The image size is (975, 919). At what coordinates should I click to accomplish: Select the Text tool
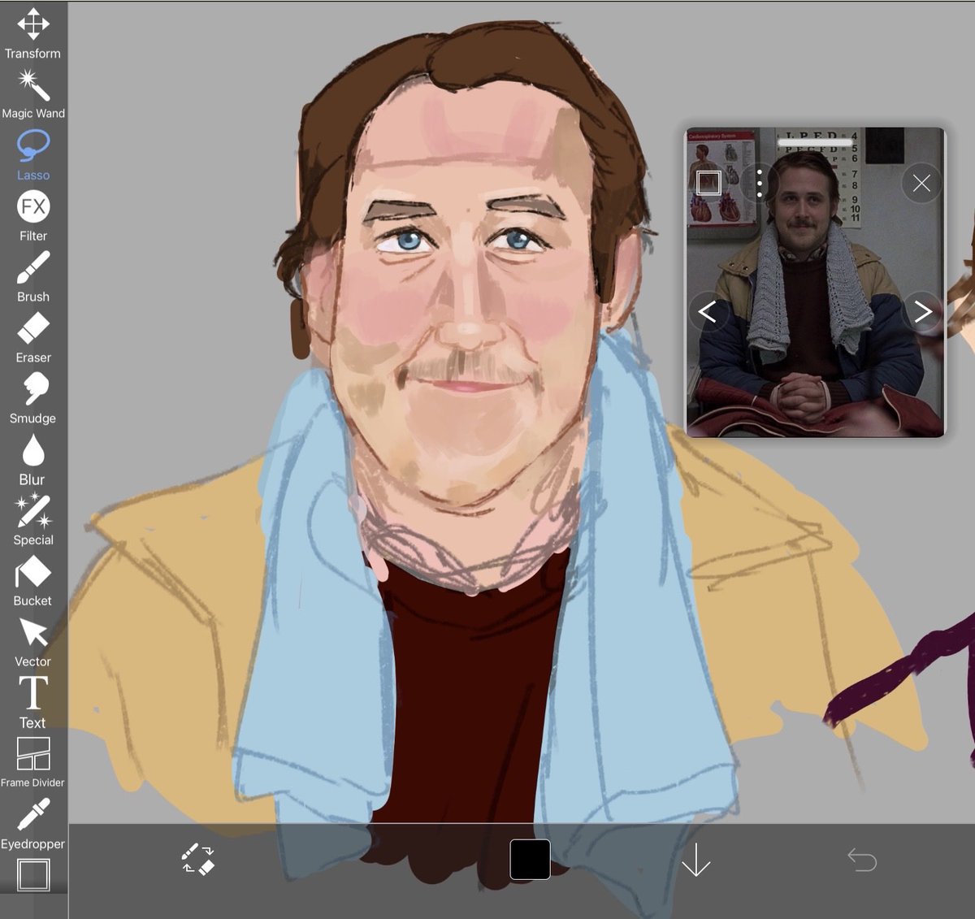[32, 704]
